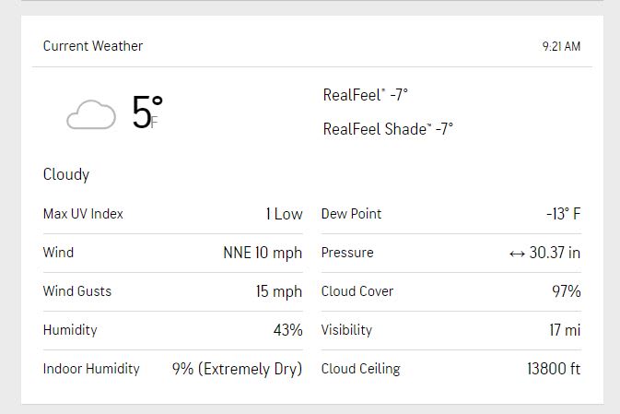Click the RealFeel -7° text
620x414 pixels.
(x=365, y=95)
